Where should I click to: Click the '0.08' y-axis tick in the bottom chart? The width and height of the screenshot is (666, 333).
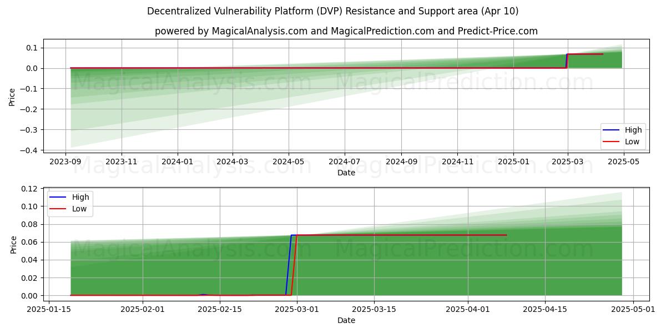[30, 224]
